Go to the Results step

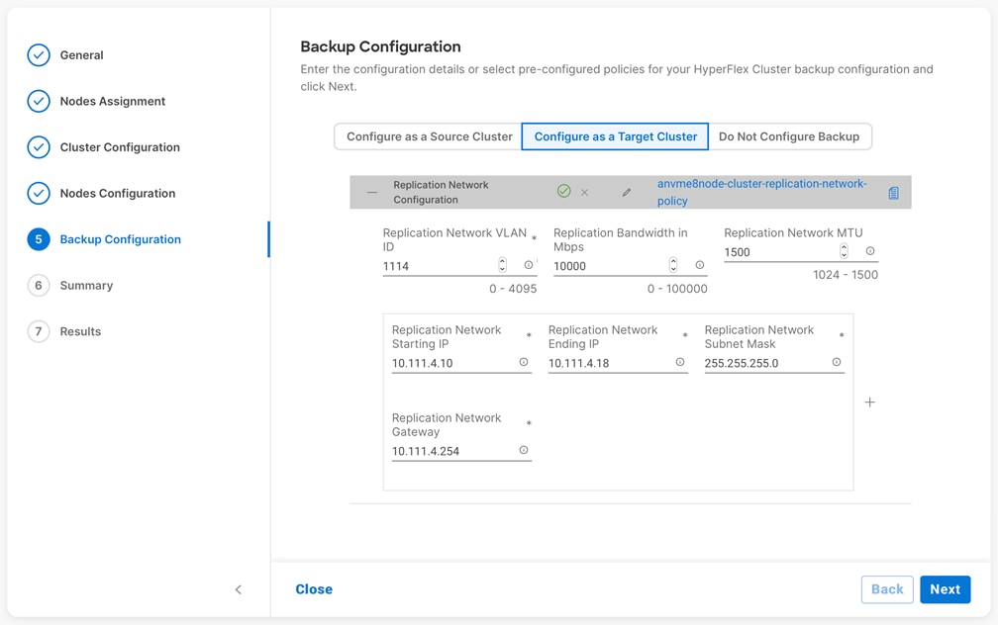[x=80, y=331]
